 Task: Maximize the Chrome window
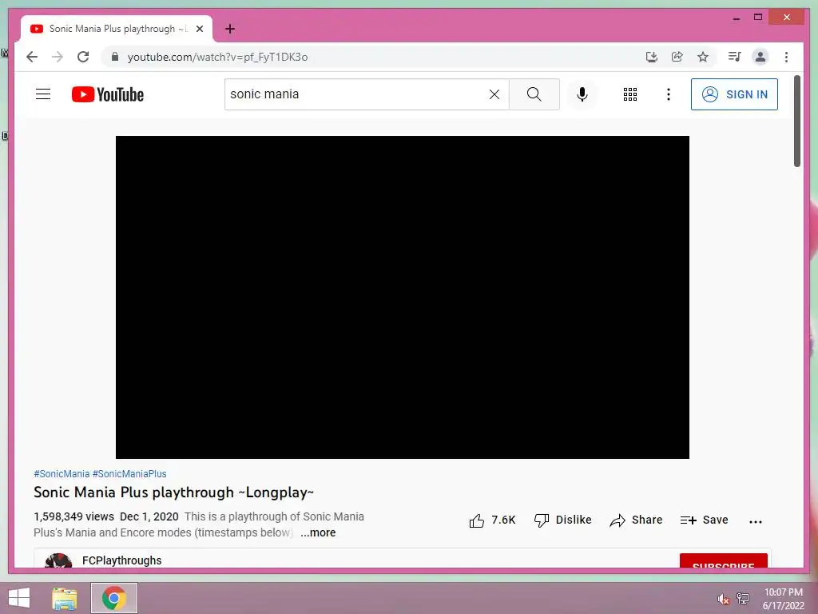click(758, 18)
